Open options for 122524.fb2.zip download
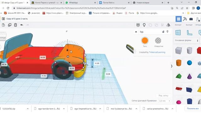This screenshot has width=201, height=113. click(x=28, y=109)
